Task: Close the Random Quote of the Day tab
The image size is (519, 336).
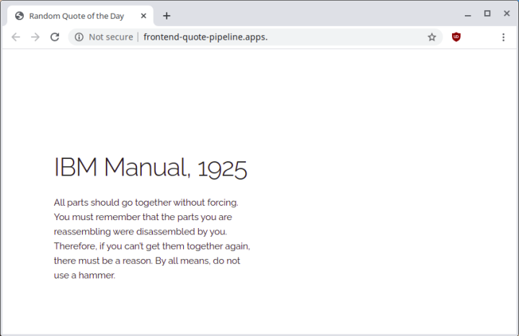Action: coord(143,16)
